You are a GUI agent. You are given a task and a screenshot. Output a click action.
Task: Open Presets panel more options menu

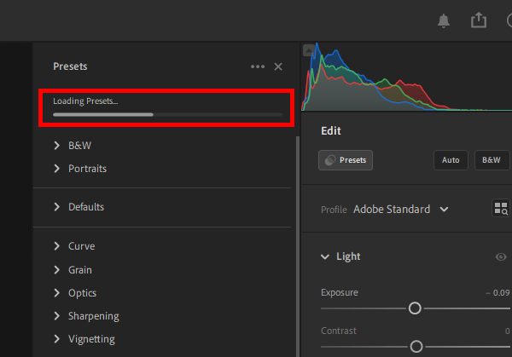coord(257,66)
